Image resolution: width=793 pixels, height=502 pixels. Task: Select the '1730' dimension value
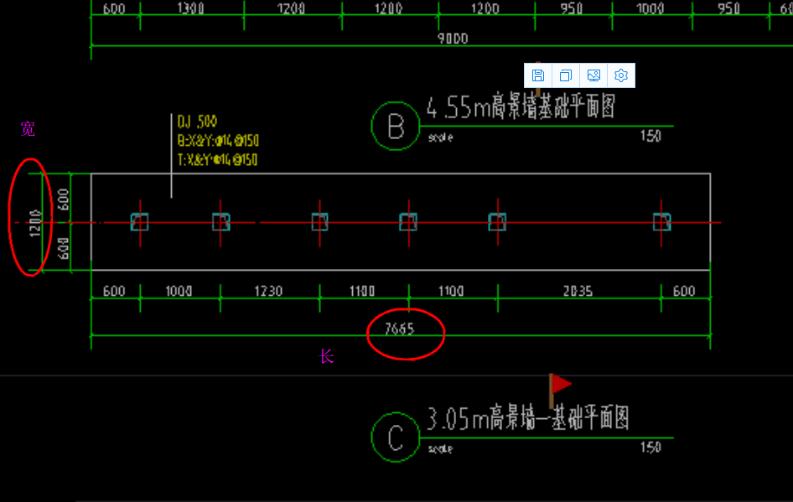point(268,291)
